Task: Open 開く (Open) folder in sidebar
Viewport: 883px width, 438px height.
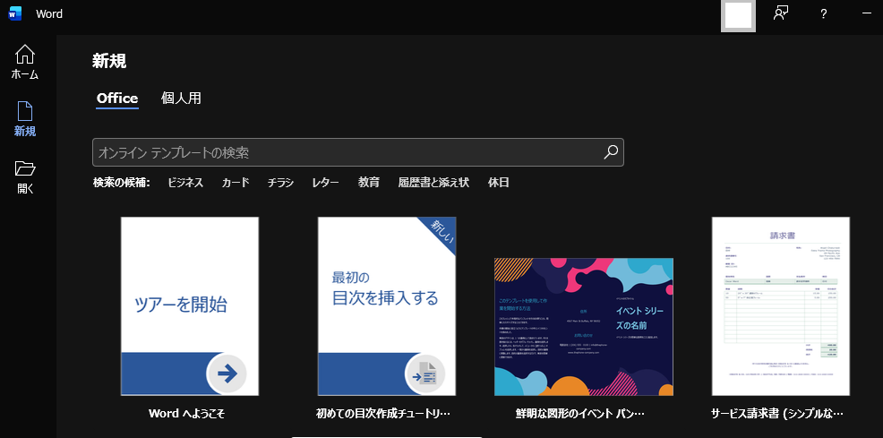Action: pos(25,176)
